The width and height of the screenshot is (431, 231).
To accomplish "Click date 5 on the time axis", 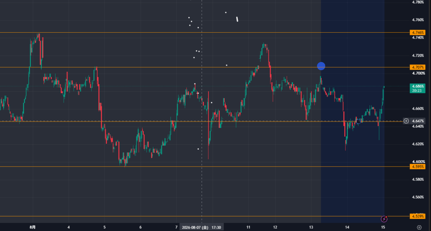I will pyautogui.click(x=104, y=227).
